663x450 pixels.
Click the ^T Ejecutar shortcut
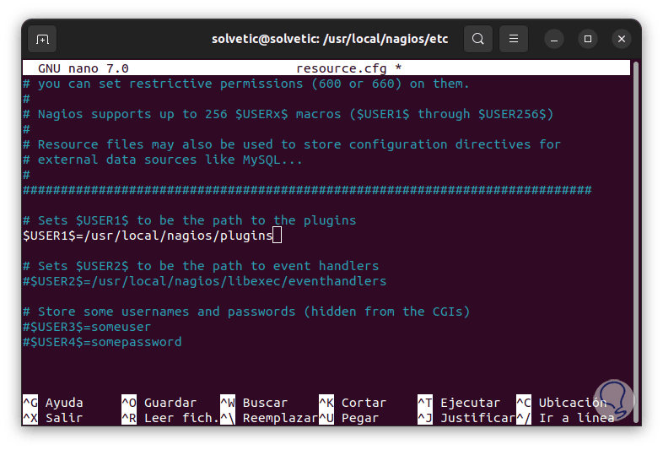[x=459, y=403]
